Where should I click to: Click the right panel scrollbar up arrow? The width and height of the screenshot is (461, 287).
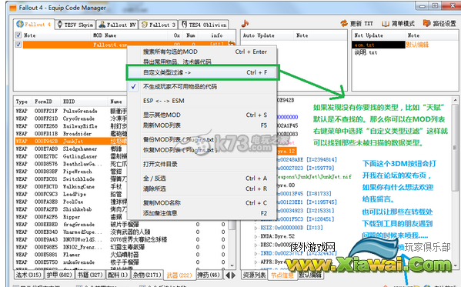(455, 100)
